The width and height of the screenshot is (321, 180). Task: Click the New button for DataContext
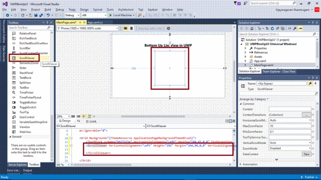(x=307, y=154)
